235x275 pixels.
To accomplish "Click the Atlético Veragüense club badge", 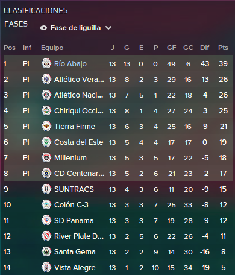I will click(x=46, y=79).
